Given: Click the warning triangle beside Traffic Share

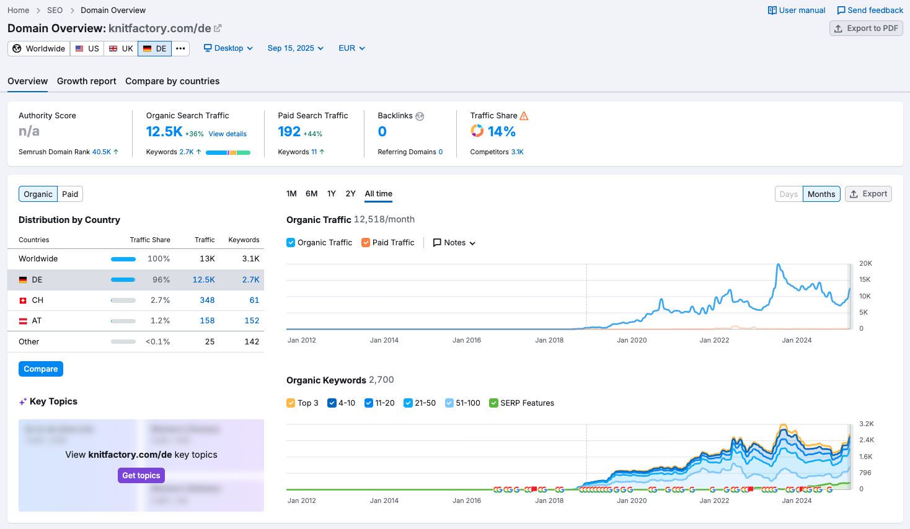Looking at the screenshot, I should coord(524,116).
